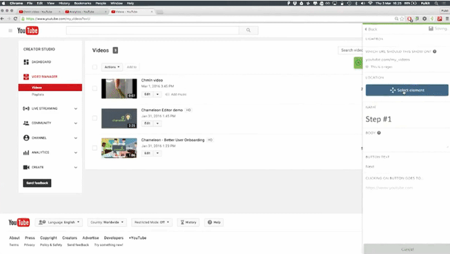450x254 pixels.
Task: Click the Create camera icon
Action: 26,167
